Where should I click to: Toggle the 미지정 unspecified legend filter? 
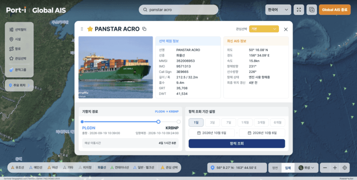pos(85,167)
